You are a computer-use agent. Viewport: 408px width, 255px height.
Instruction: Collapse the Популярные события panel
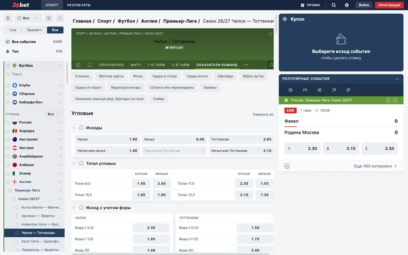397,79
